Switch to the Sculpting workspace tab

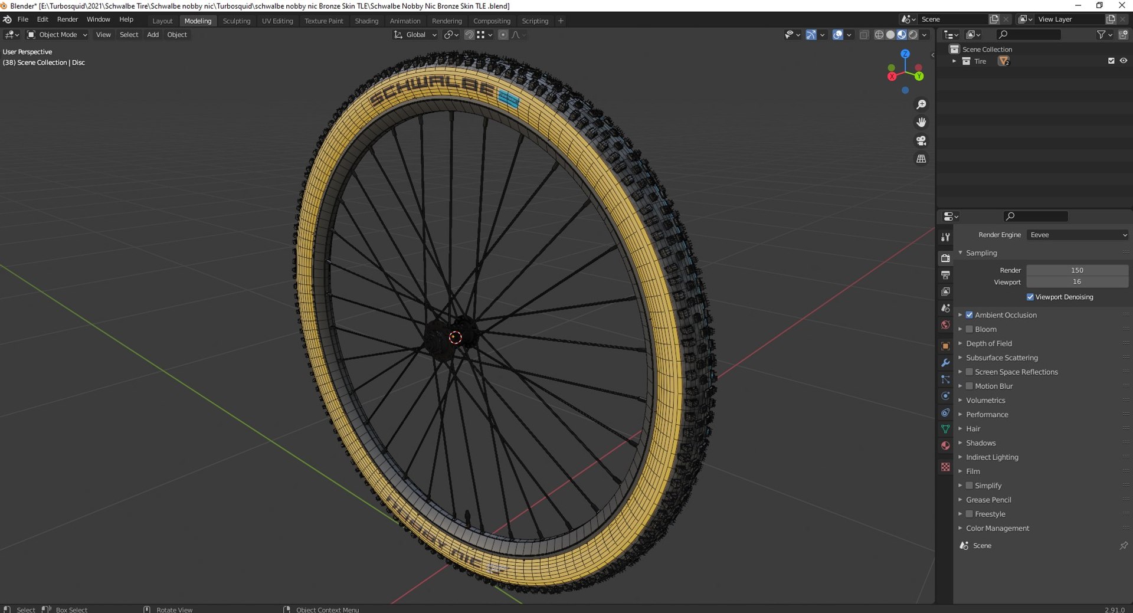[237, 21]
